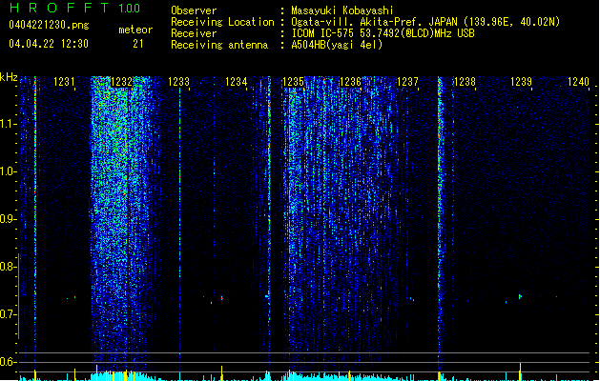Click the 1235 time marker
The image size is (600, 381).
(x=293, y=82)
